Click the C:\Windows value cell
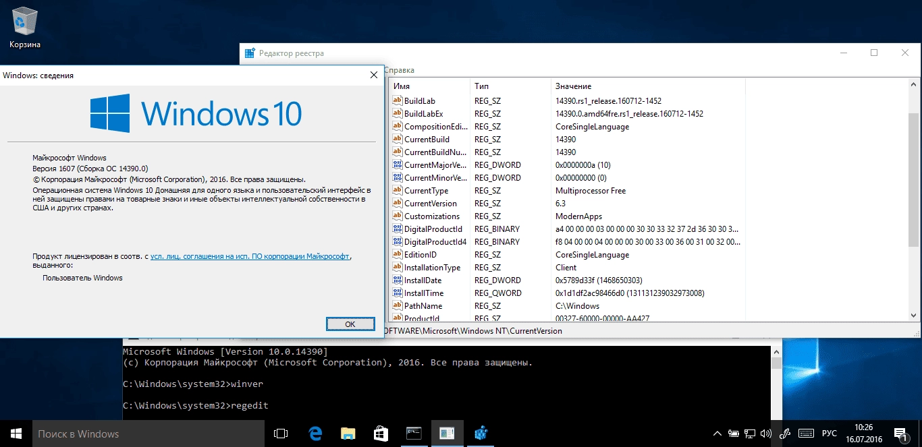 click(577, 306)
